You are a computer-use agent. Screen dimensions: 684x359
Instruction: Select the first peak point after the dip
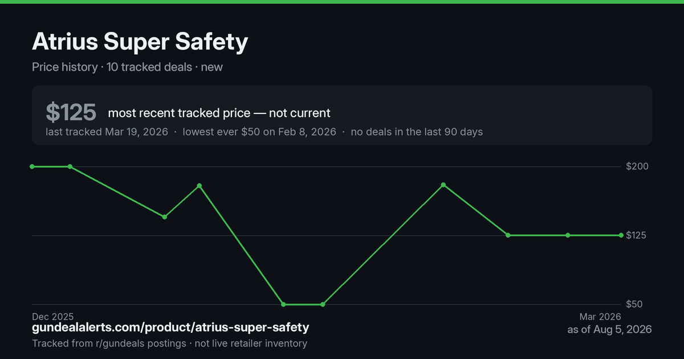tap(199, 186)
